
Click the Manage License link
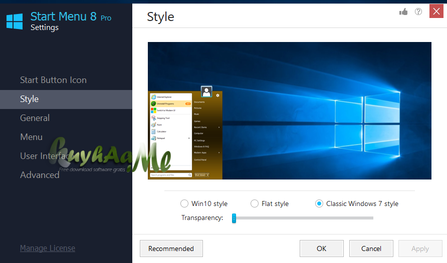click(48, 248)
